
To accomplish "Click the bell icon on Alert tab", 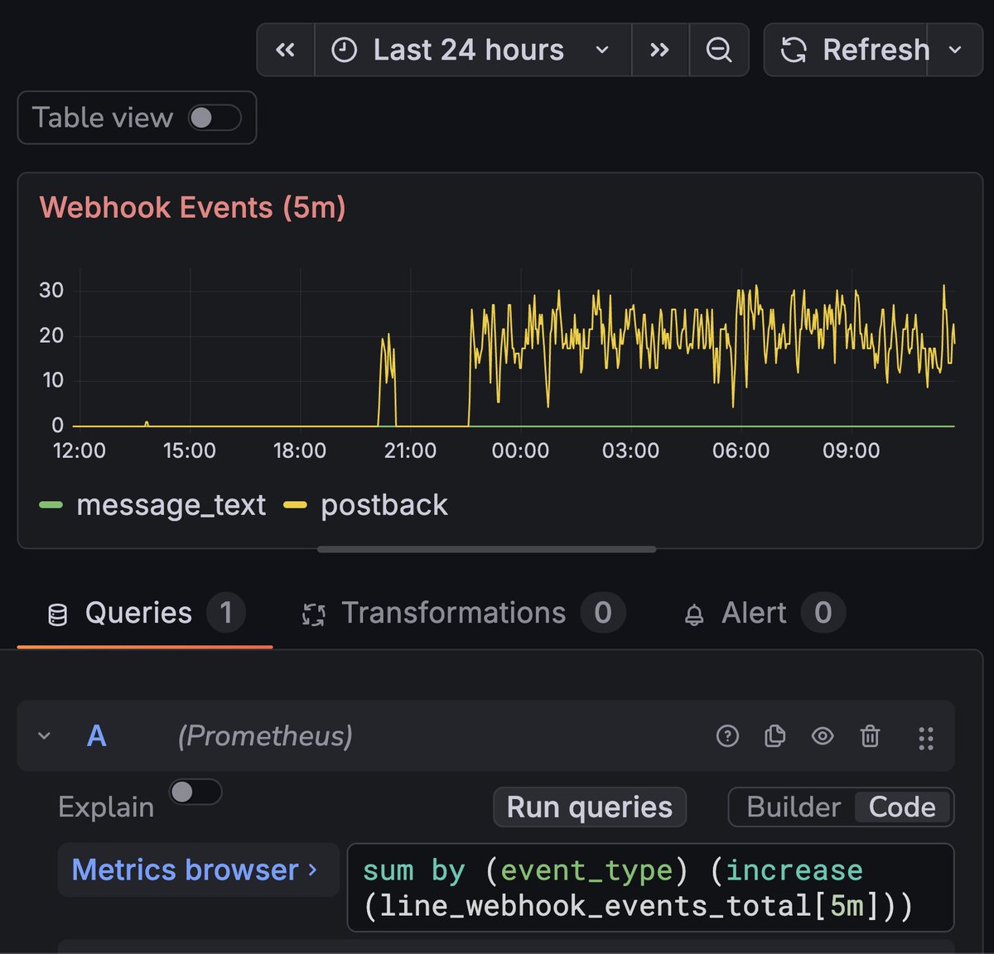I will point(694,614).
